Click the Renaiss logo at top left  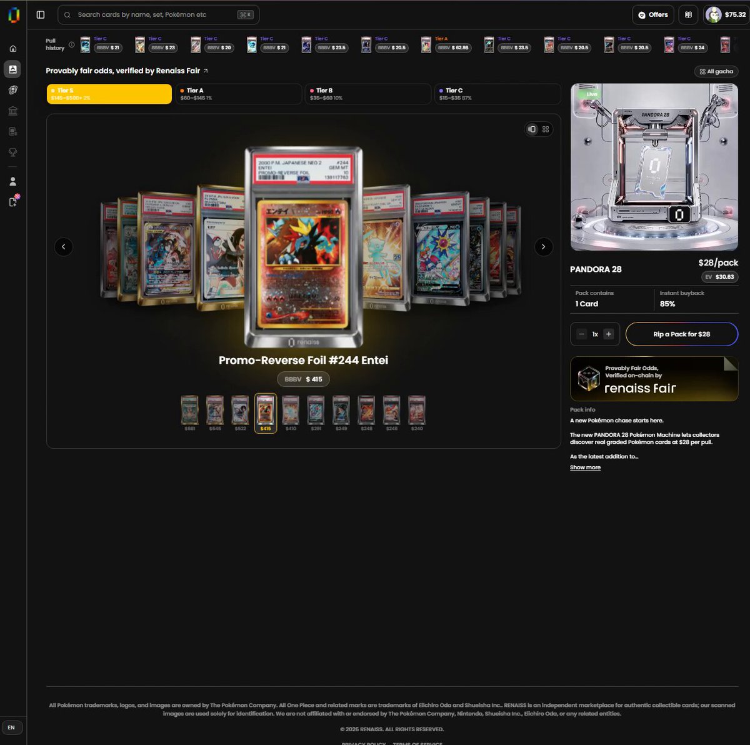click(x=13, y=14)
